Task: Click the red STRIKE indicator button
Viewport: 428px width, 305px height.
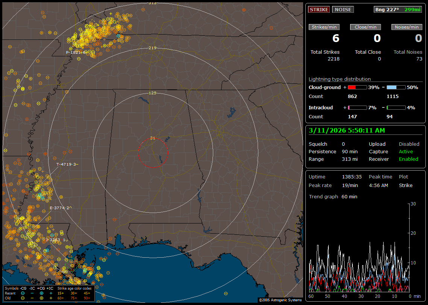Action: pos(319,9)
